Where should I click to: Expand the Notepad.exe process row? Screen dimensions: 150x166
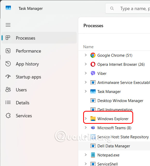86,155
